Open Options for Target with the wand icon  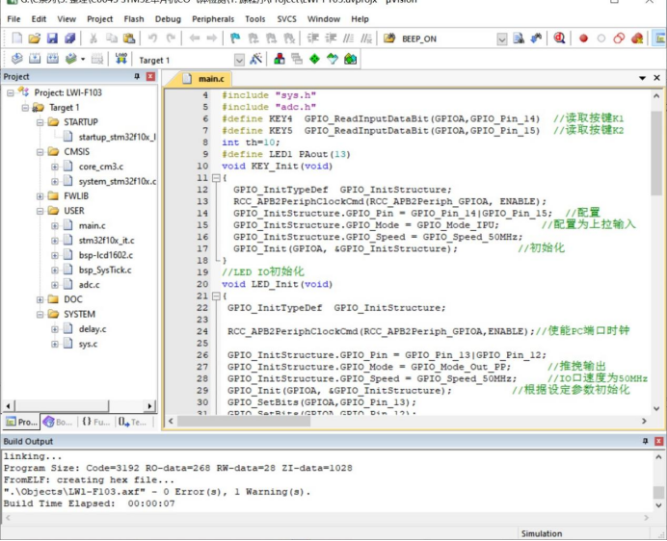pos(255,59)
